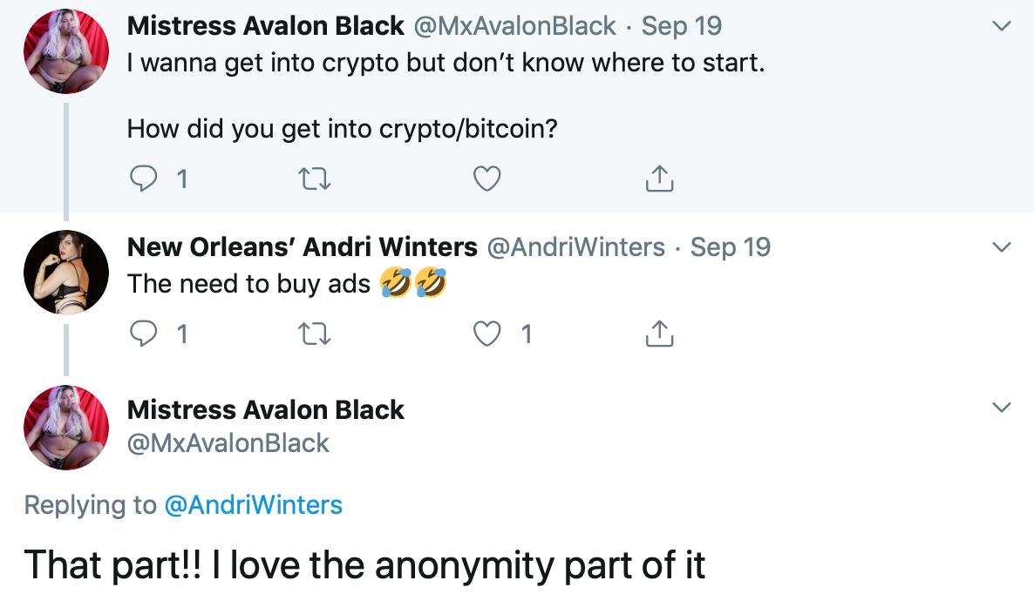The image size is (1034, 594).
Task: Reply to "The need to buy ads" tweet
Action: (142, 333)
